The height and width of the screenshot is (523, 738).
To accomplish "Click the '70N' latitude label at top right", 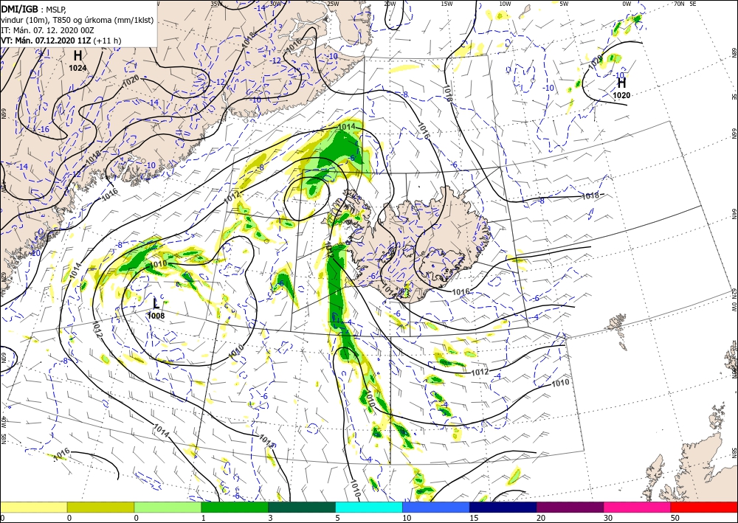I will (x=679, y=4).
